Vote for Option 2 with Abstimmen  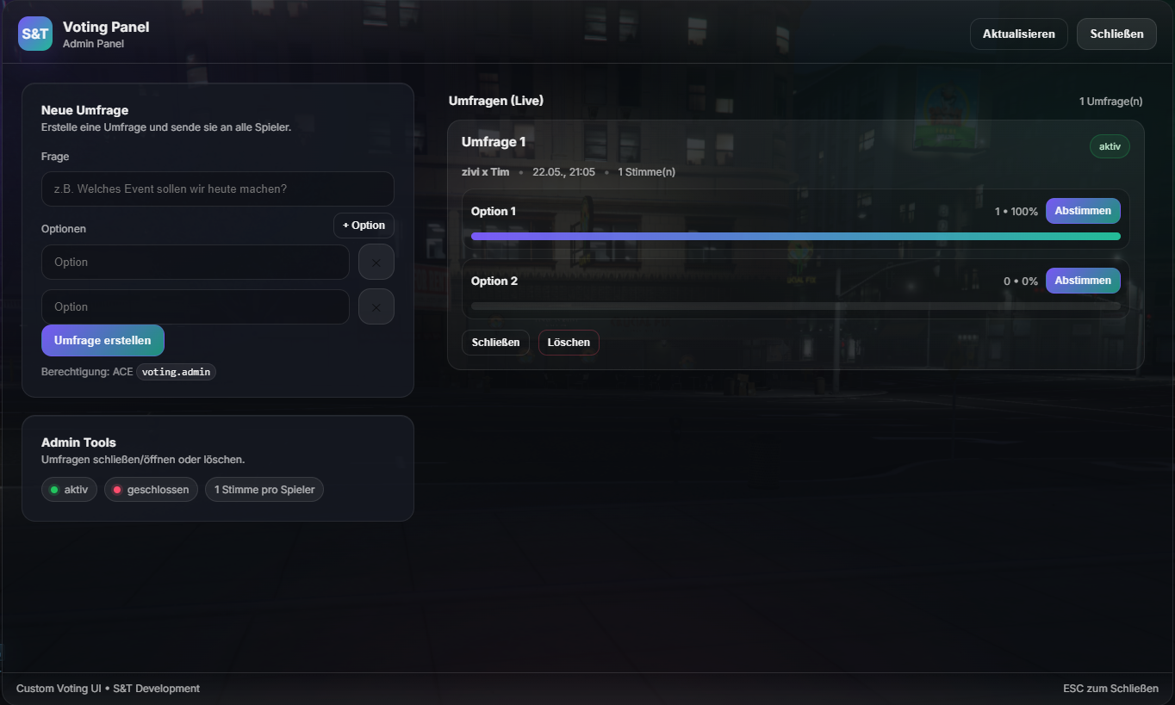coord(1083,281)
